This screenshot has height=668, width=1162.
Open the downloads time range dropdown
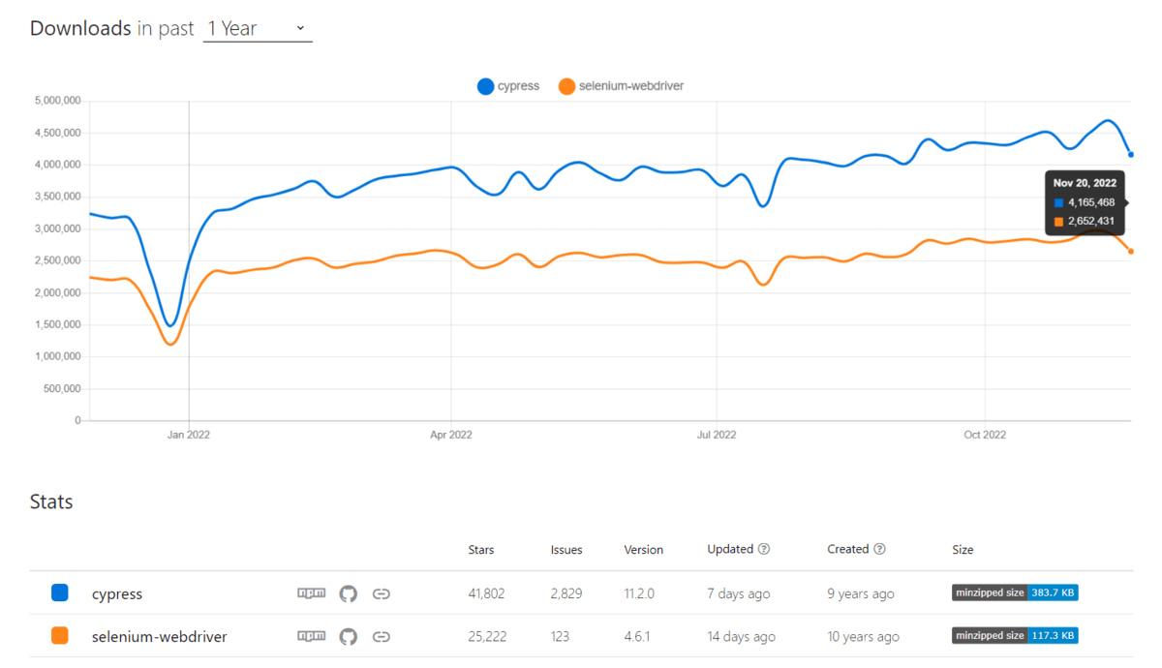[258, 29]
